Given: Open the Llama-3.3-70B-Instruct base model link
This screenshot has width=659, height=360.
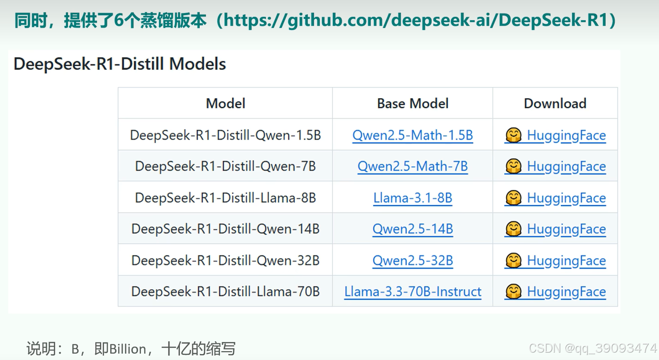Looking at the screenshot, I should click(413, 292).
